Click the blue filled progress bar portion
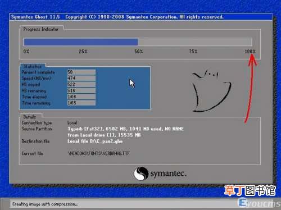 tap(81, 42)
